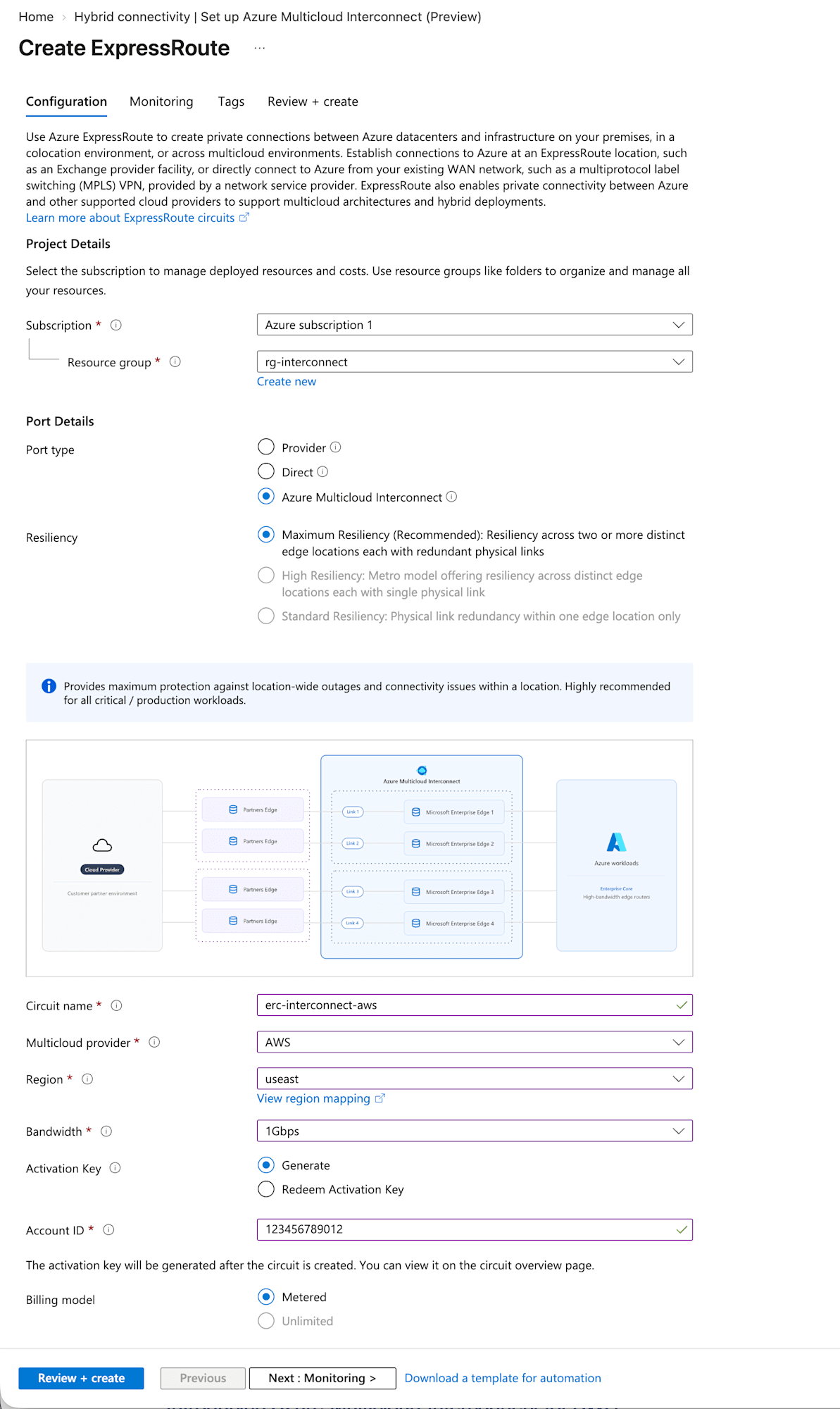
Task: Click the Cloud Provider cloud icon in diagram
Action: coord(102,845)
